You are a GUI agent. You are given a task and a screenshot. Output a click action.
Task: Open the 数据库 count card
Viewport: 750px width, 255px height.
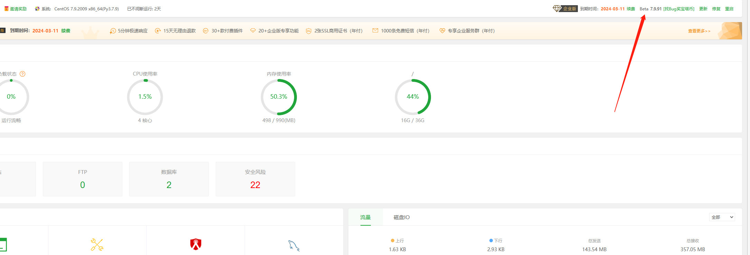169,179
